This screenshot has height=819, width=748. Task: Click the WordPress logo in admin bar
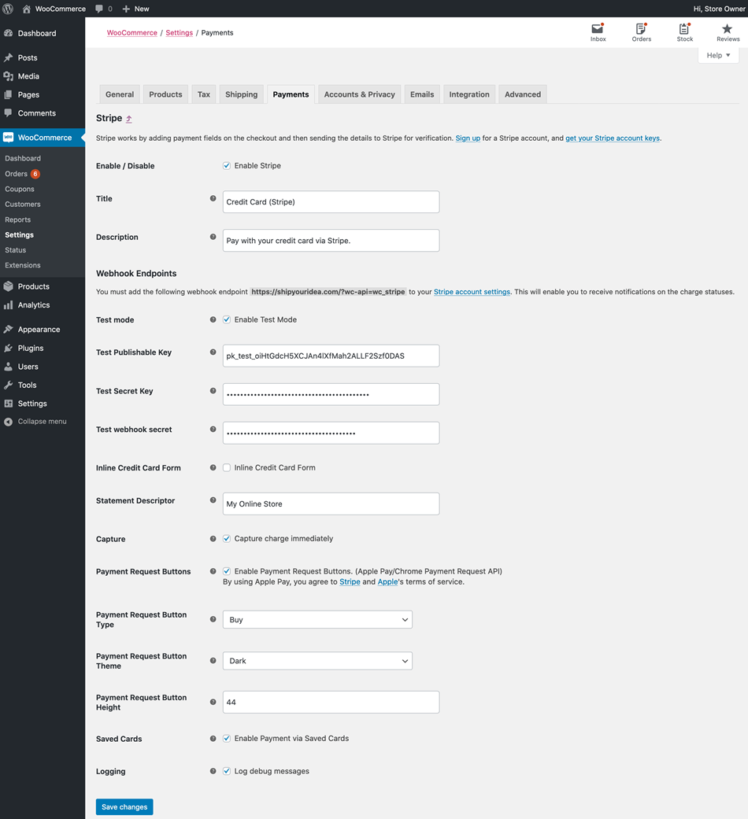8,9
